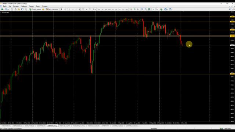Switch to M1 timeframe
The image size is (235, 132).
(x=99, y=9)
